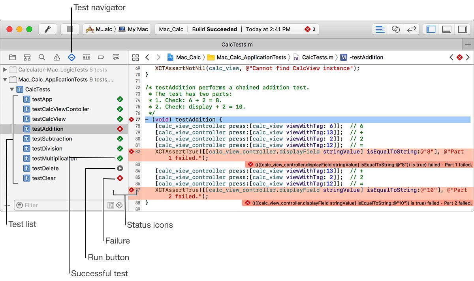Open the project navigator folder icon
The height and width of the screenshot is (281, 474).
tap(12, 57)
